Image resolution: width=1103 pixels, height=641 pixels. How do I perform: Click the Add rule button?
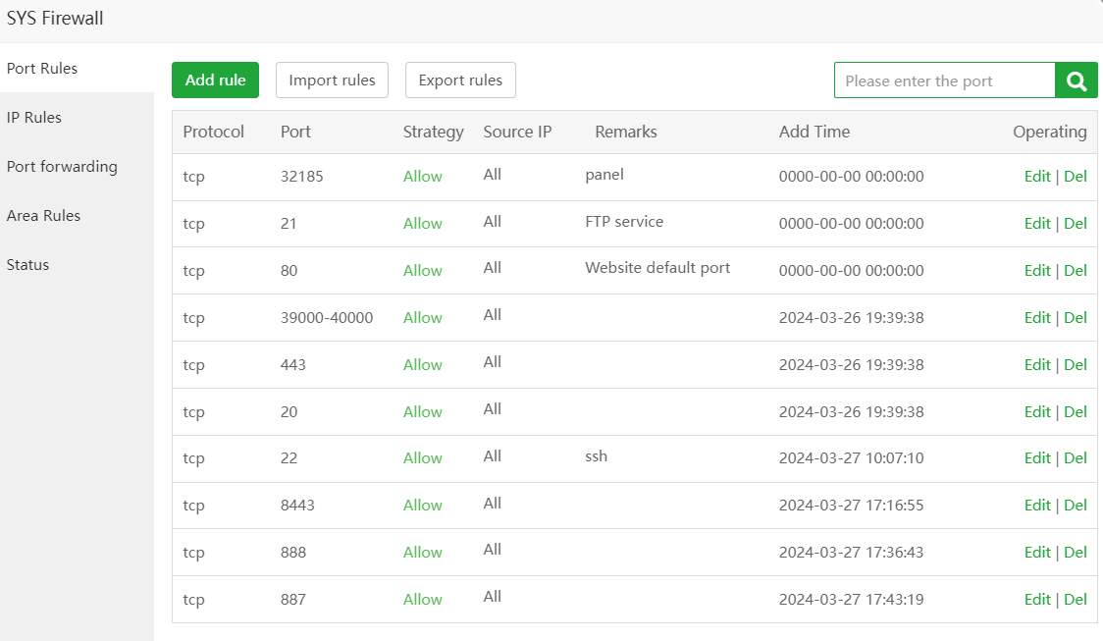click(215, 80)
